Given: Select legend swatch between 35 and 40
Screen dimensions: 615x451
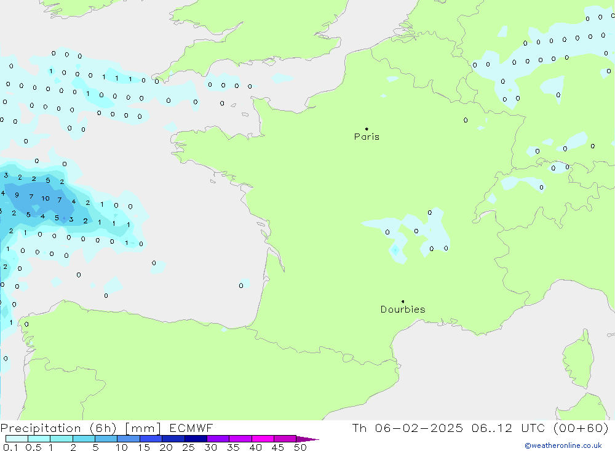Looking at the screenshot, I should [240, 439].
